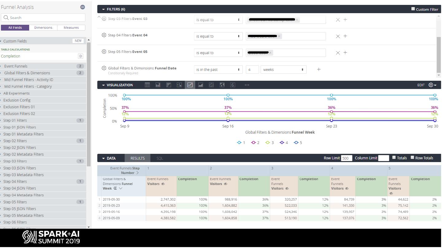Enable the Custom Filter checkbox
The image size is (442, 248).
pyautogui.click(x=413, y=9)
